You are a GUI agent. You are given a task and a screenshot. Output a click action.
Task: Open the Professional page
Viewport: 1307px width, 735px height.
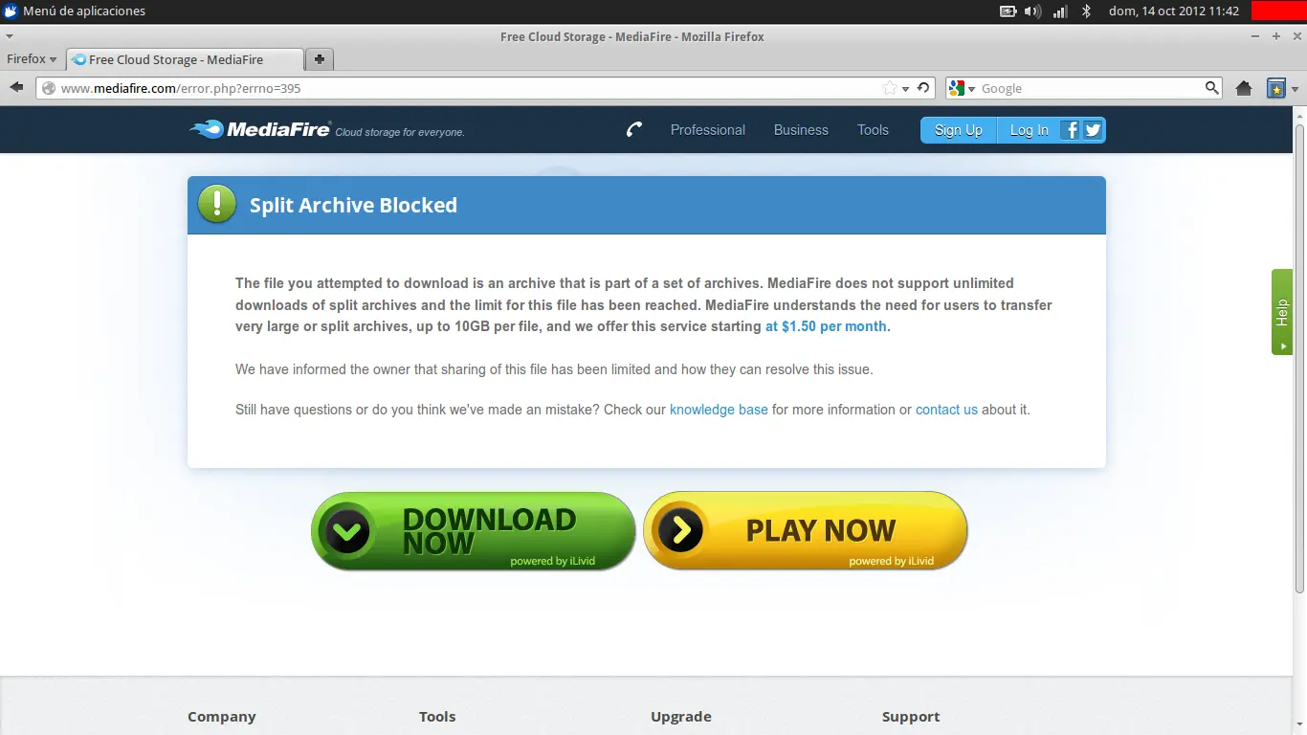pyautogui.click(x=708, y=130)
